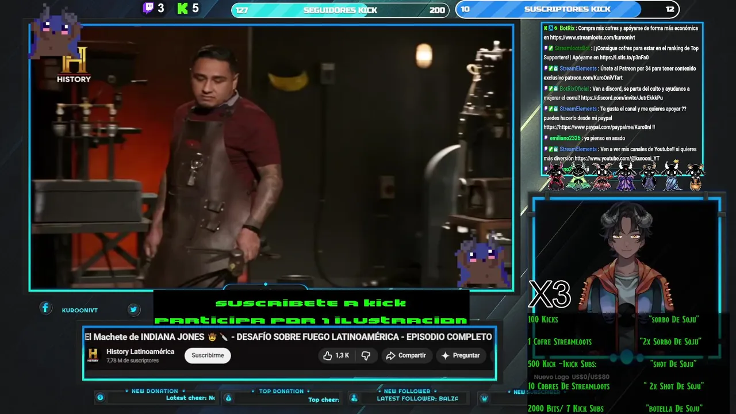Click the purple Twitch logo icon
This screenshot has height=414, width=736.
pos(148,8)
